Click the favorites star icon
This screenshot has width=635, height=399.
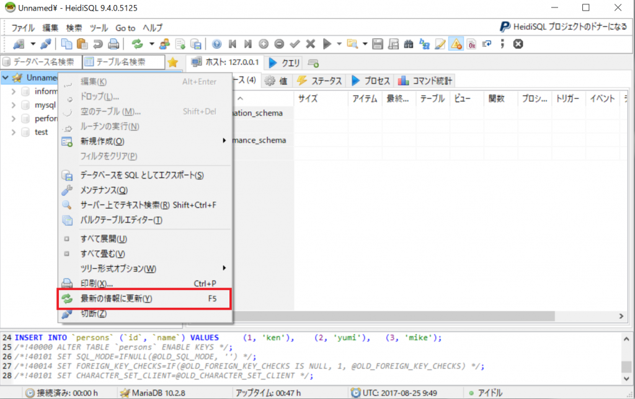(x=173, y=62)
